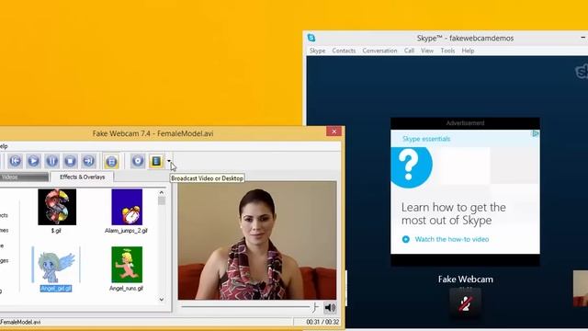Open the Call menu in Skype
Image resolution: width=588 pixels, height=331 pixels.
click(x=409, y=51)
